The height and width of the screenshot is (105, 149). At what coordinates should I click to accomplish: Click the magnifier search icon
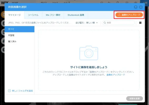(x=105, y=23)
